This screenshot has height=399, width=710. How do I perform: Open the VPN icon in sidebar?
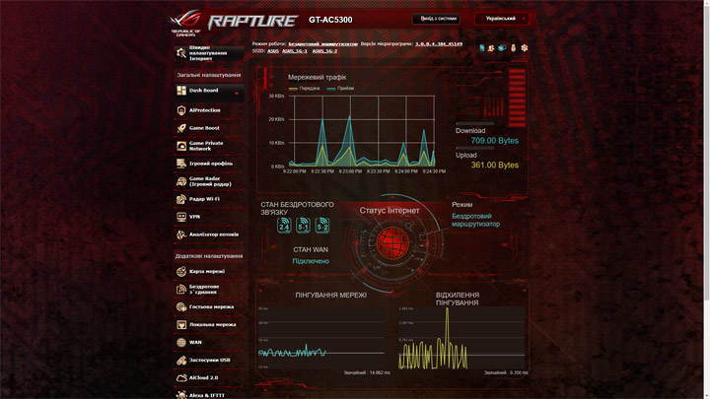point(181,217)
